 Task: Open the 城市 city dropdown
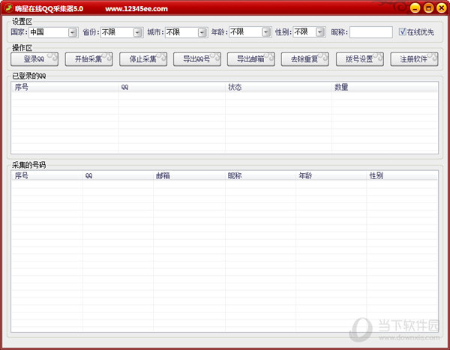tap(202, 32)
